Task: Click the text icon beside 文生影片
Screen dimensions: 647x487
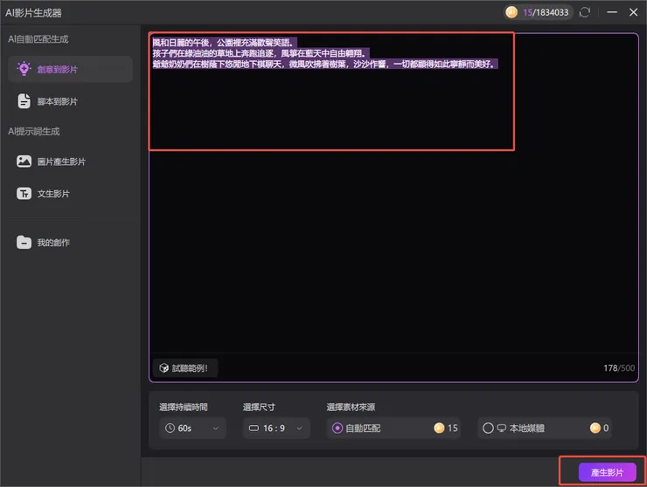Action: click(24, 193)
